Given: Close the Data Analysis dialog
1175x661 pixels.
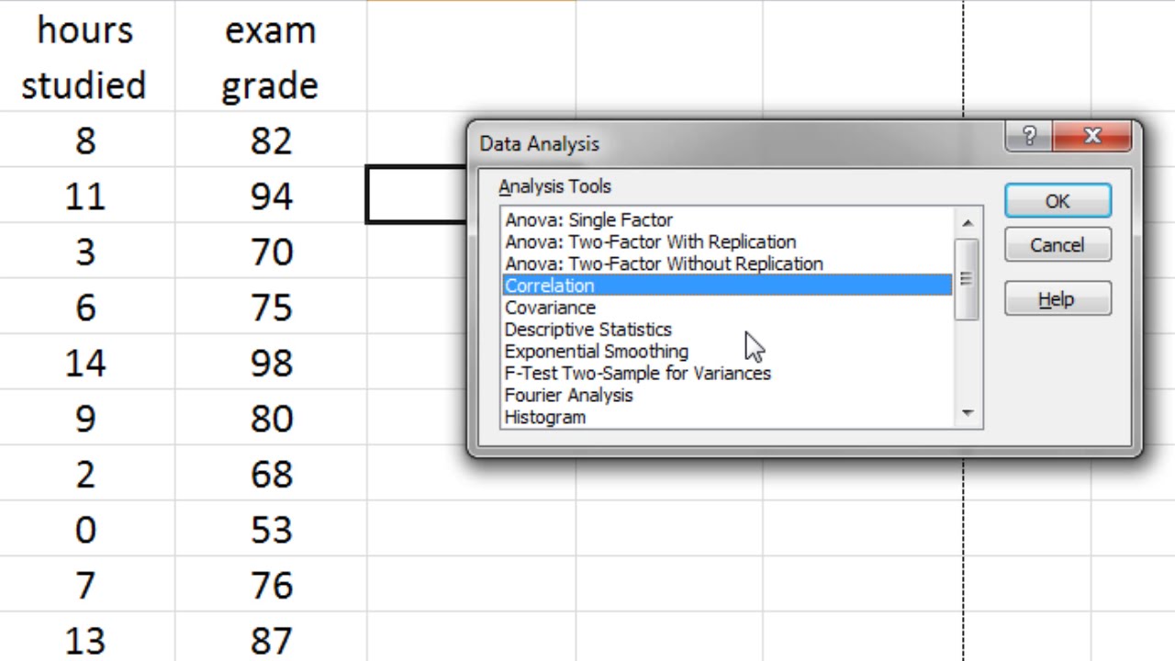Looking at the screenshot, I should pos(1091,138).
